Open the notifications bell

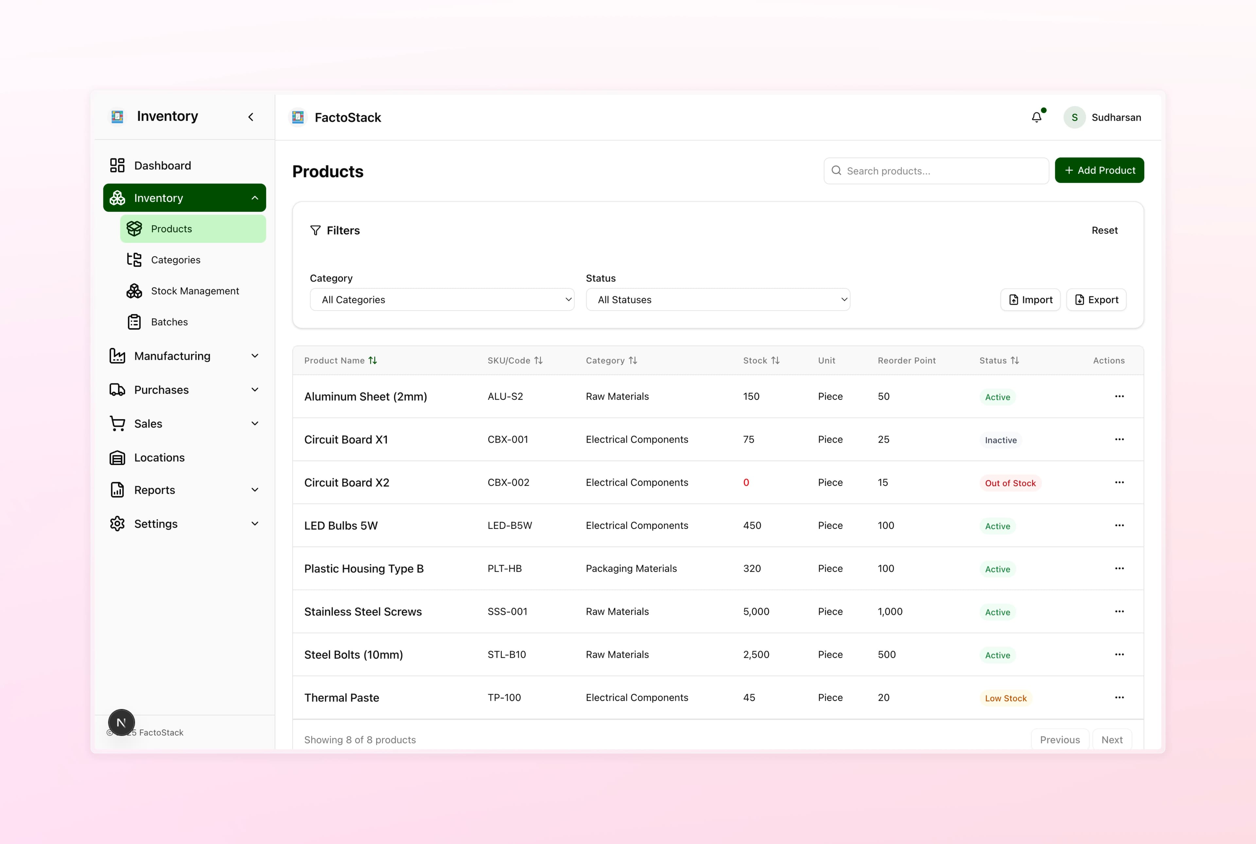[1036, 117]
